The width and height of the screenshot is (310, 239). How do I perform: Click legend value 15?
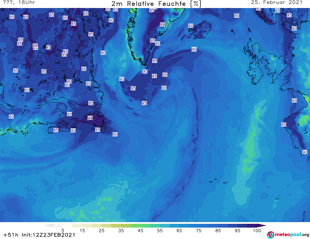pos(82,231)
